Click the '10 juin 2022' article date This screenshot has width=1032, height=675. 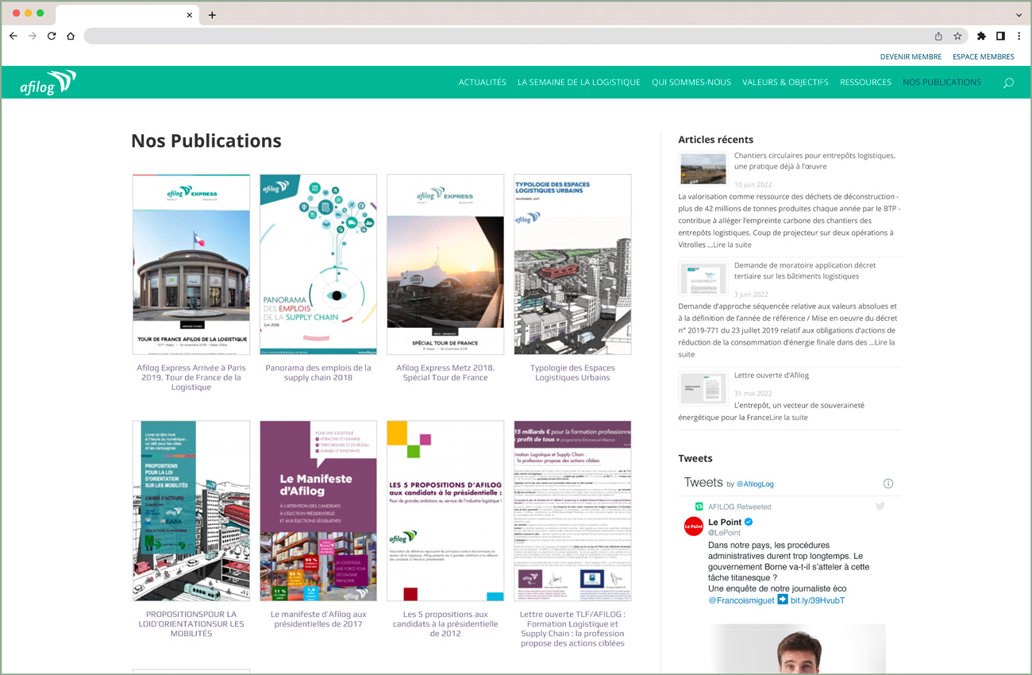click(x=751, y=185)
